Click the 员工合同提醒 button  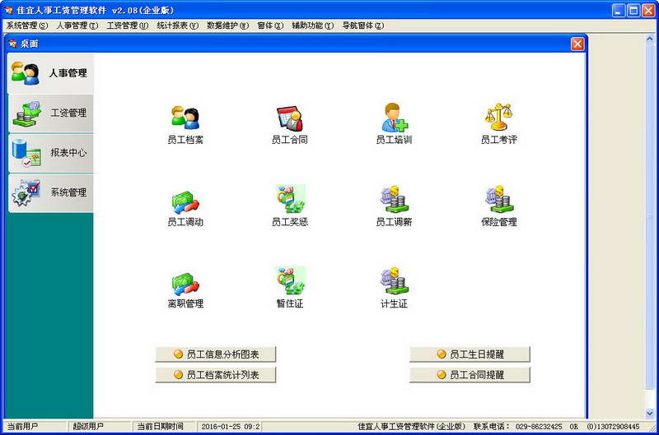pyautogui.click(x=470, y=375)
